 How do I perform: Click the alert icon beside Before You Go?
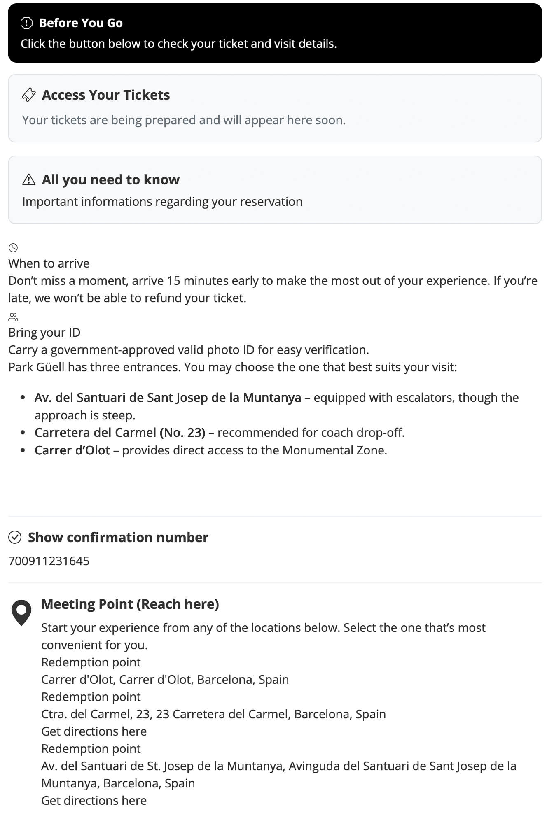(x=26, y=23)
